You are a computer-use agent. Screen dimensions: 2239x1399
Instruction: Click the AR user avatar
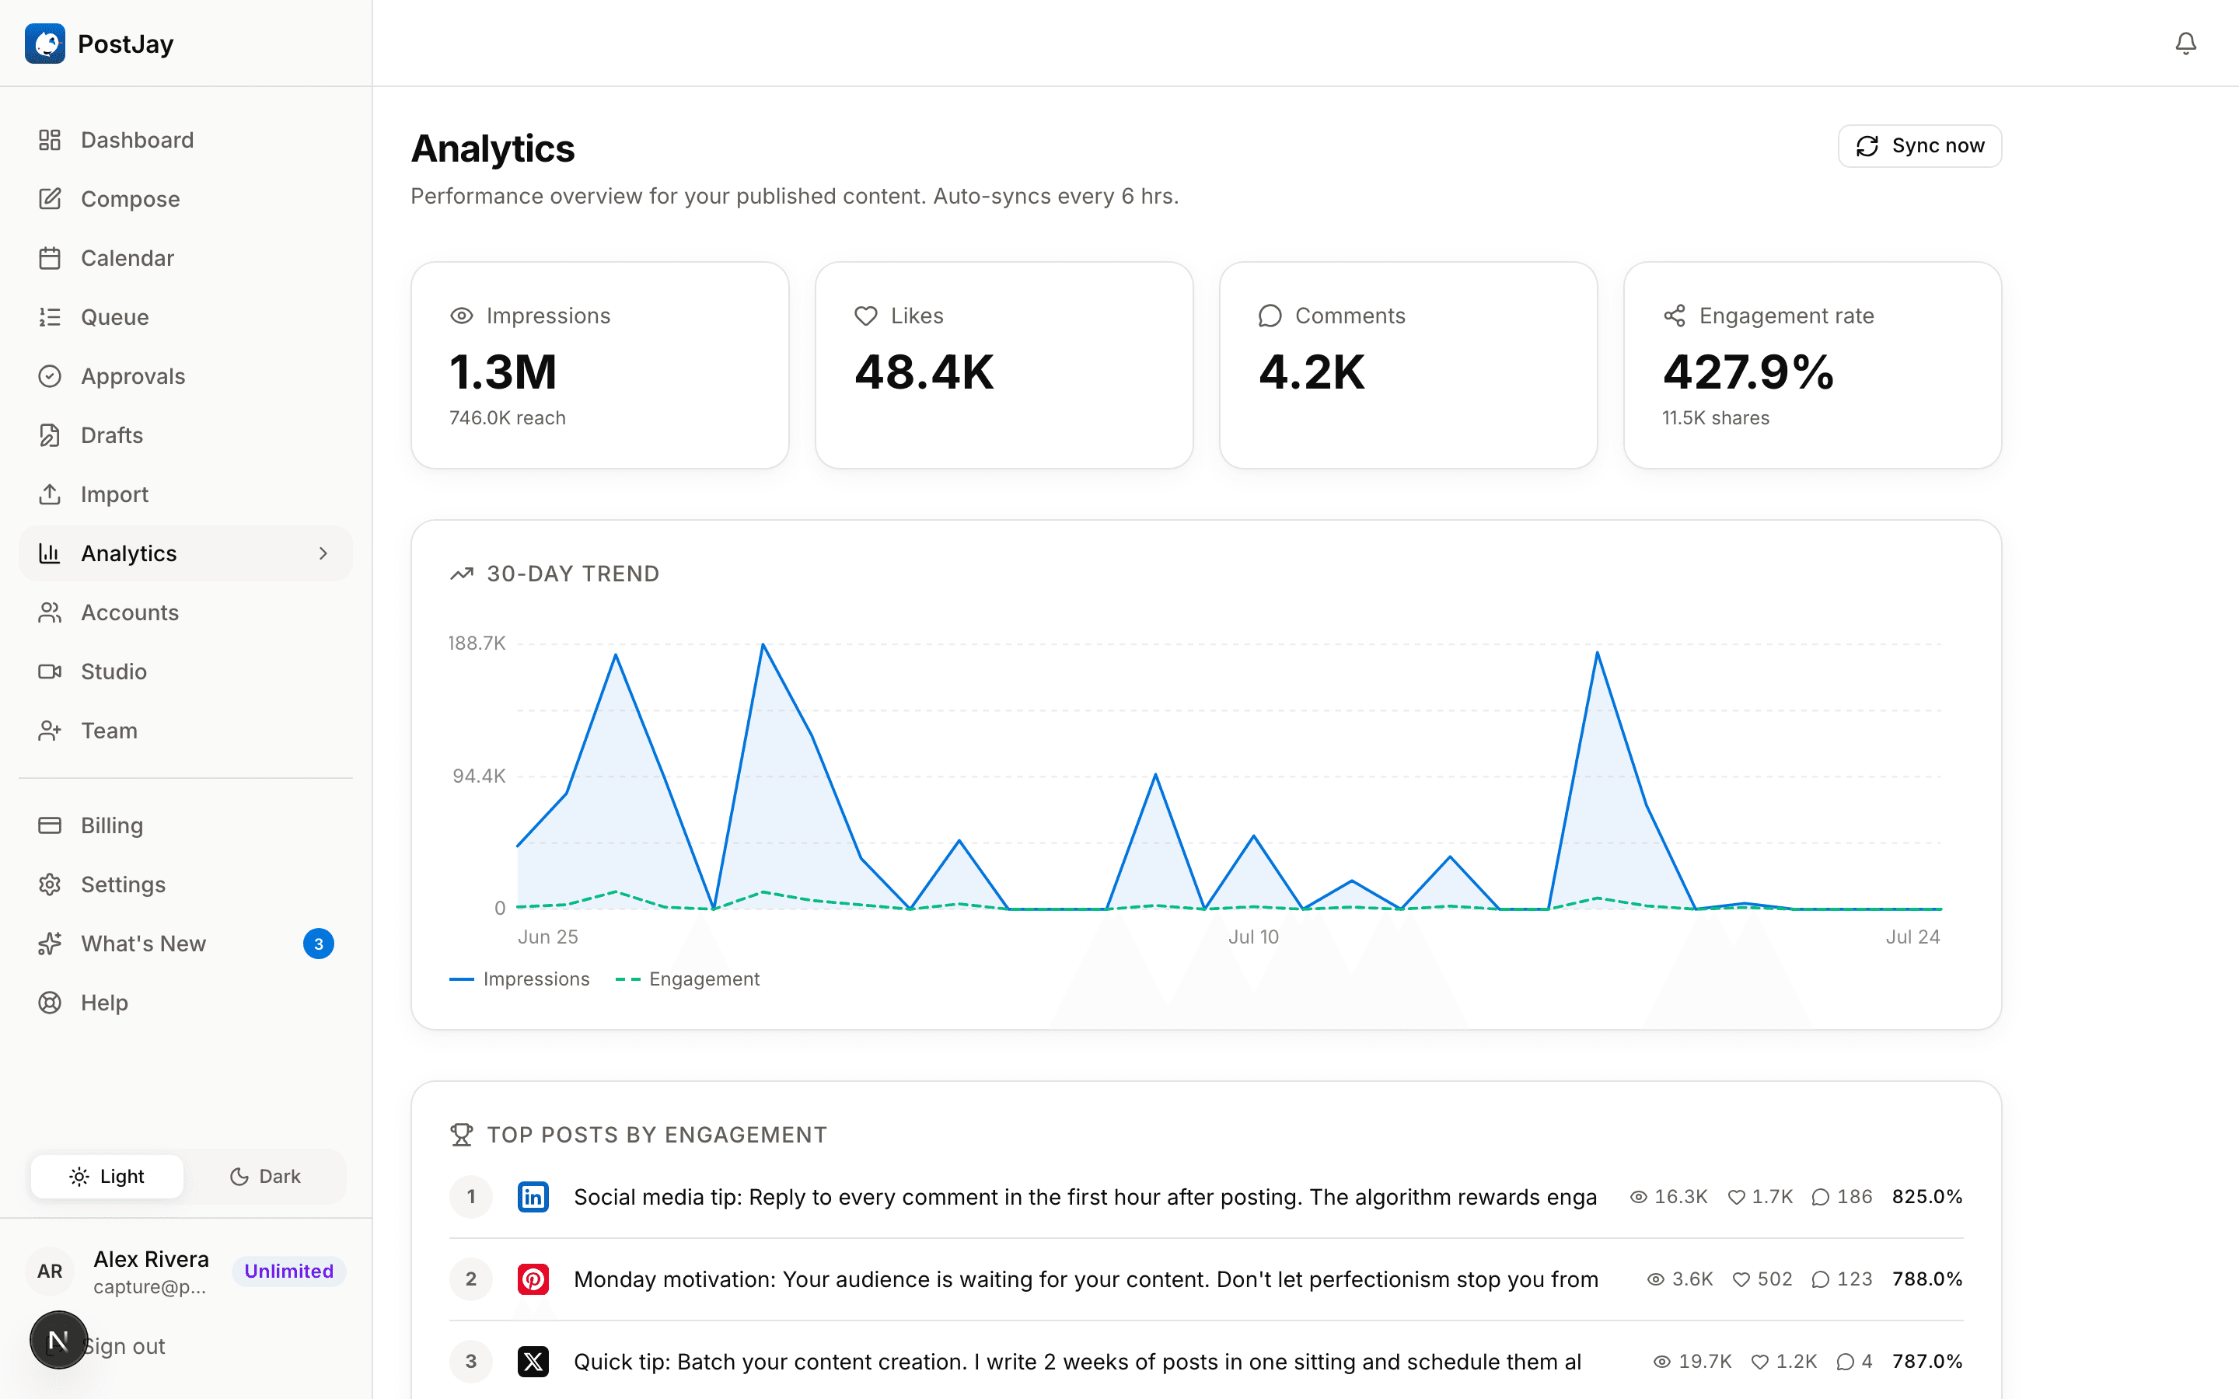[50, 1272]
